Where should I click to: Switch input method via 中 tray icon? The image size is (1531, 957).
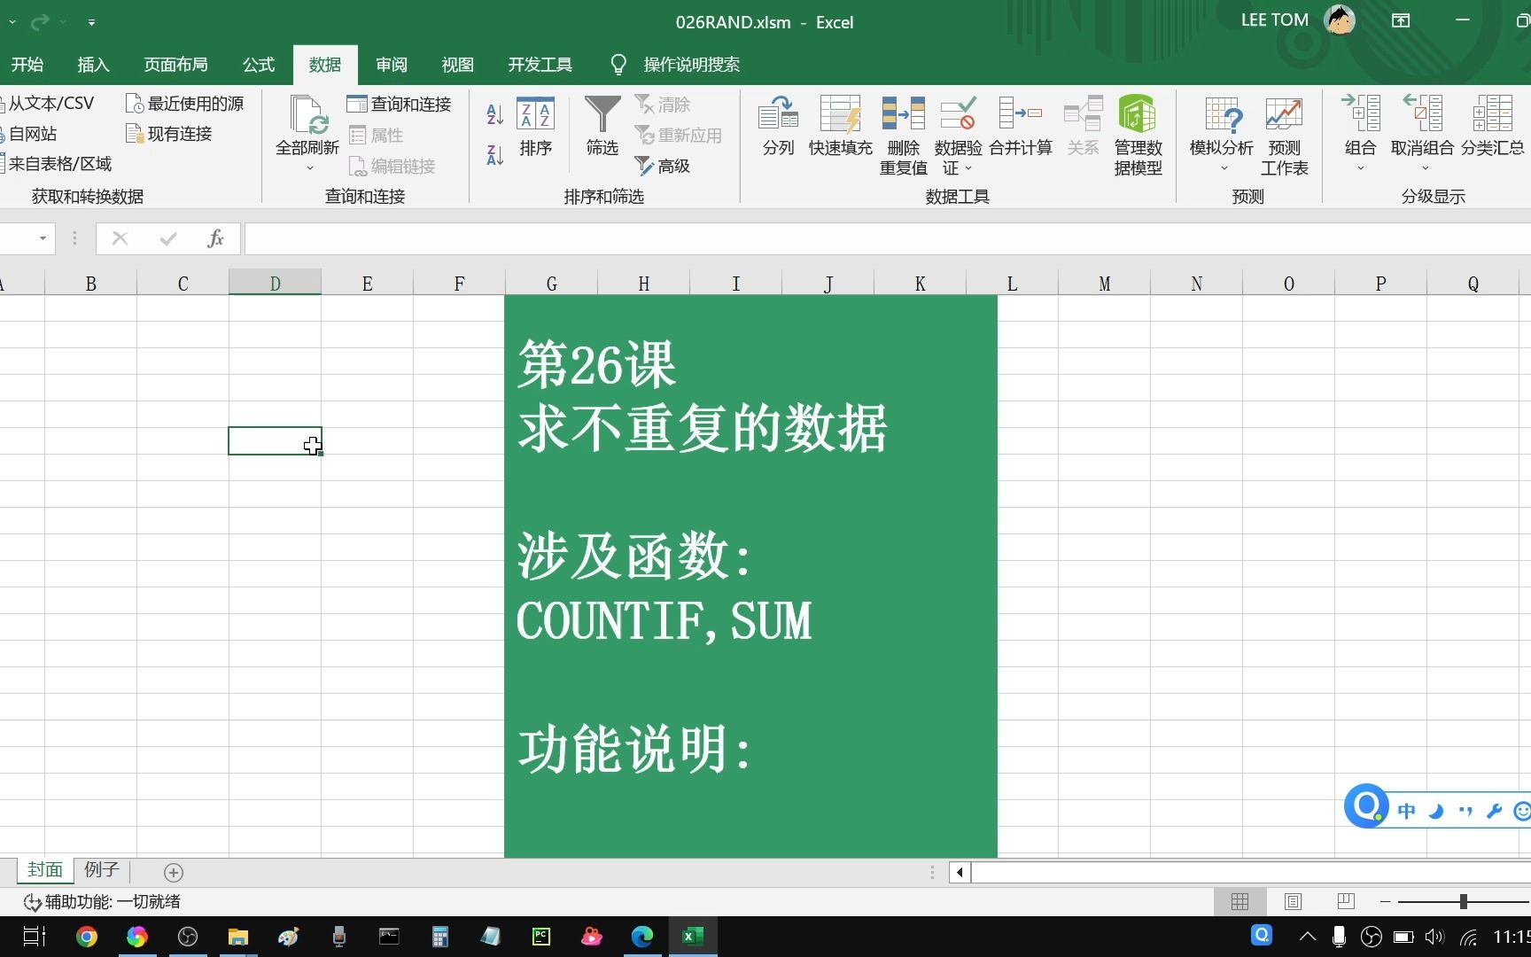click(x=1405, y=810)
